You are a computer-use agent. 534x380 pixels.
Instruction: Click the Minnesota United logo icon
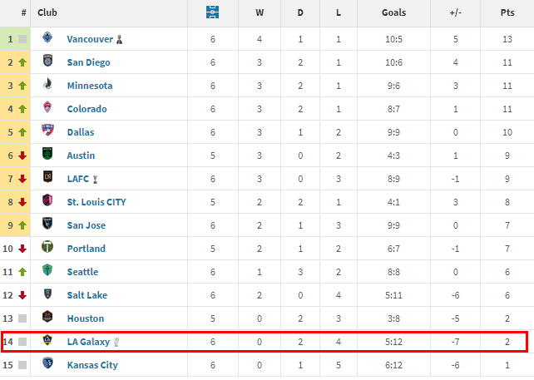(47, 83)
